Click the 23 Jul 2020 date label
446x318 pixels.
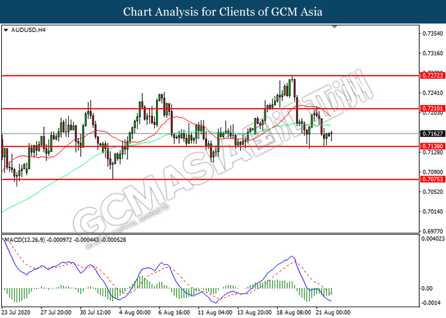click(16, 313)
